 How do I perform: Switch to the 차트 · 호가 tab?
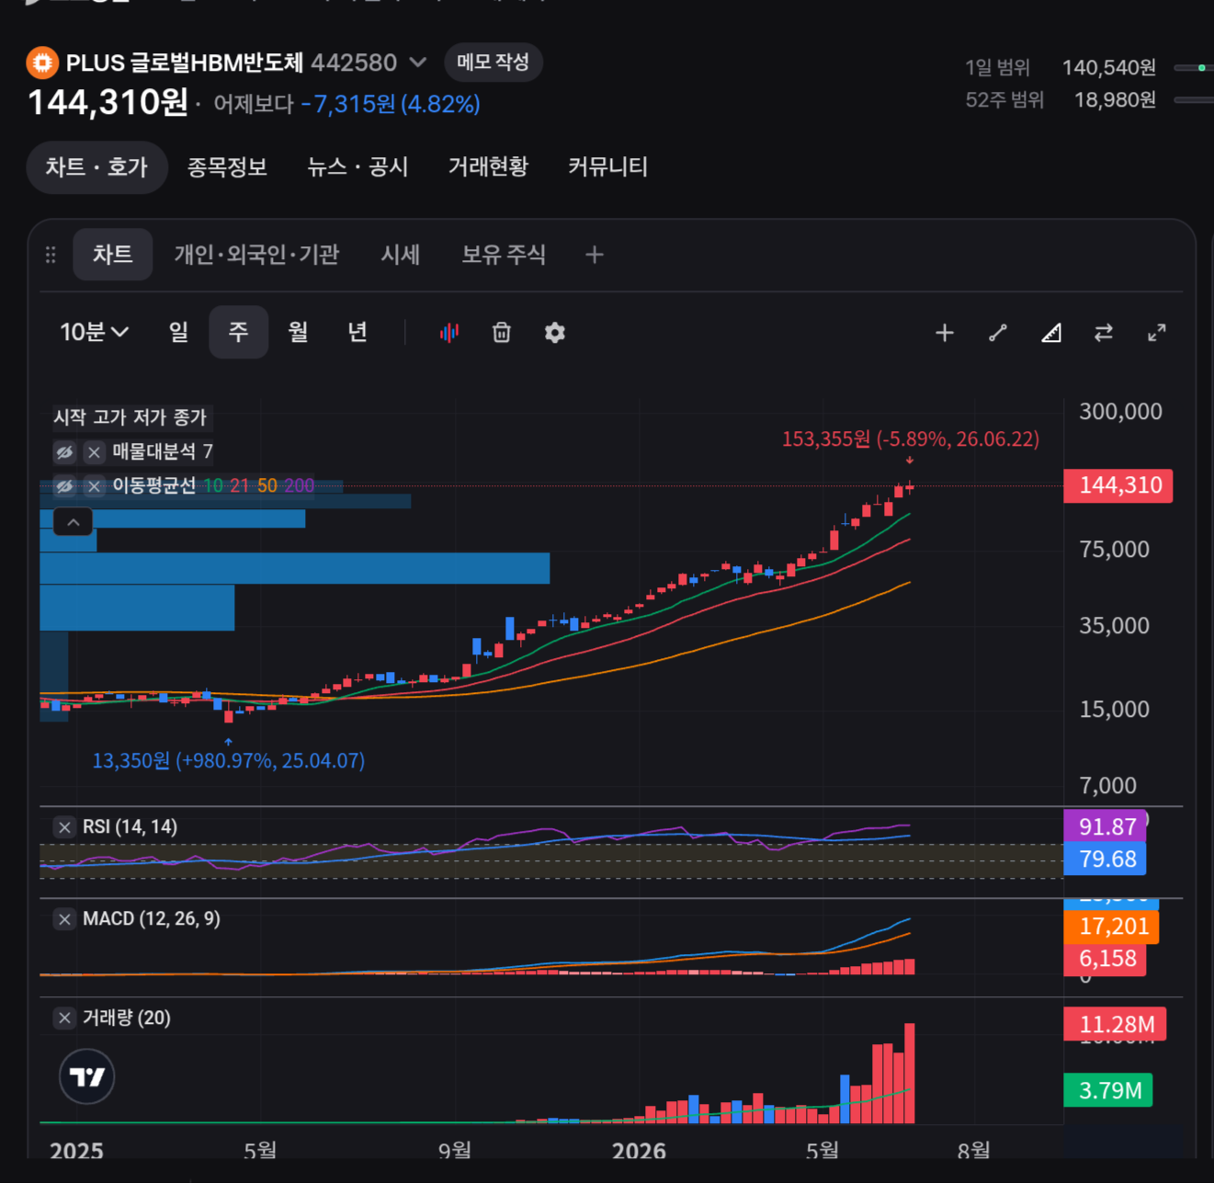click(x=96, y=167)
